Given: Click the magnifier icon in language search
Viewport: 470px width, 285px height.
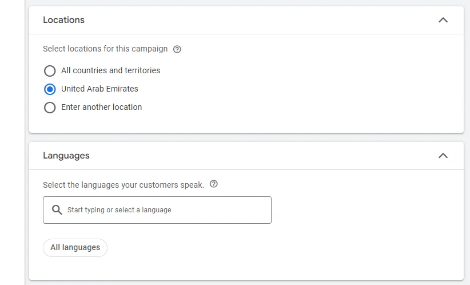Looking at the screenshot, I should click(57, 210).
